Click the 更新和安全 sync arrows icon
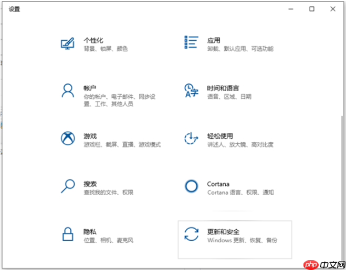 coord(191,234)
